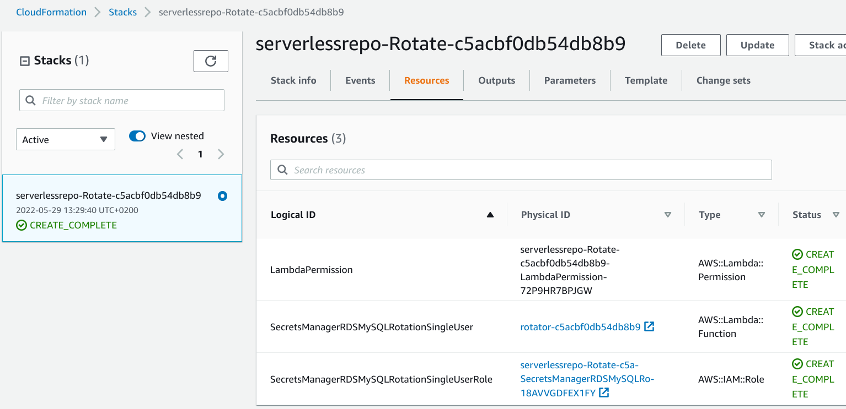Click sort triangle on Status column

pyautogui.click(x=836, y=215)
